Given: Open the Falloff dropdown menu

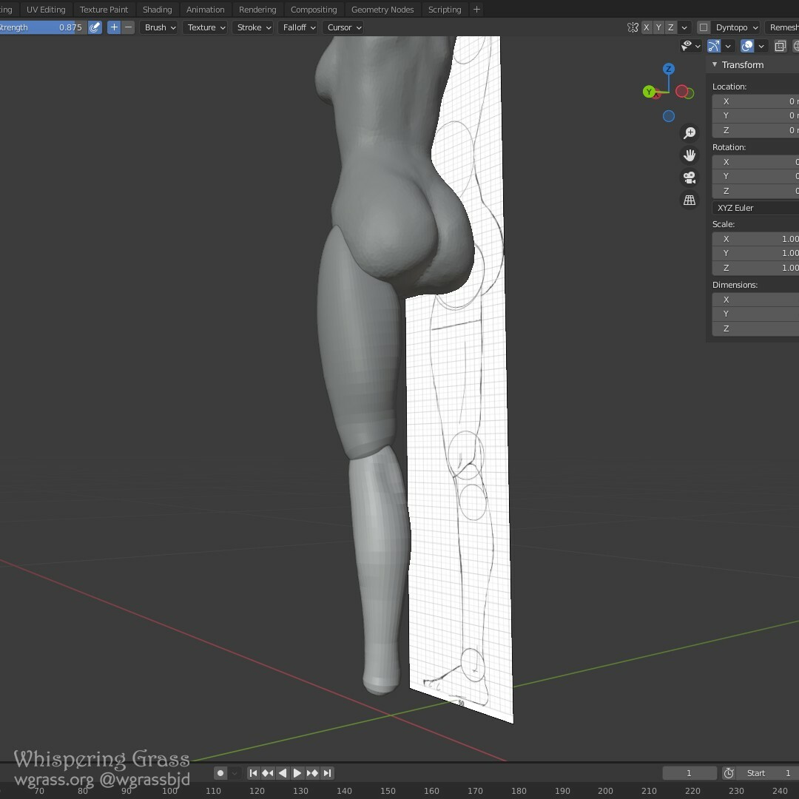Looking at the screenshot, I should click(x=299, y=27).
